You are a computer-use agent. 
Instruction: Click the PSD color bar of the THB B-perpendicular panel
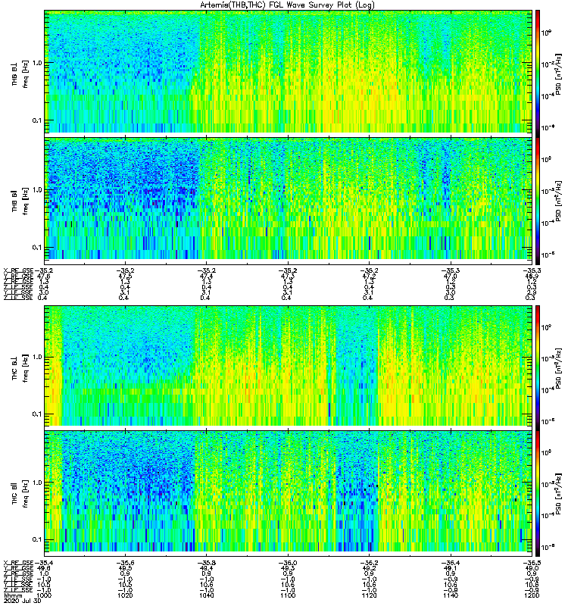coord(538,73)
